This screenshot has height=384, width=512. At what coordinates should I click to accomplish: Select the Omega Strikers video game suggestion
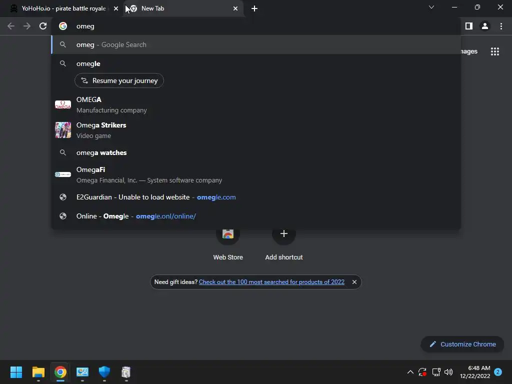256,130
